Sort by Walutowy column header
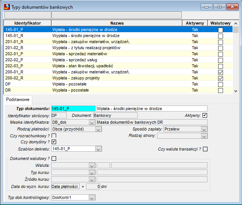 click(220, 23)
